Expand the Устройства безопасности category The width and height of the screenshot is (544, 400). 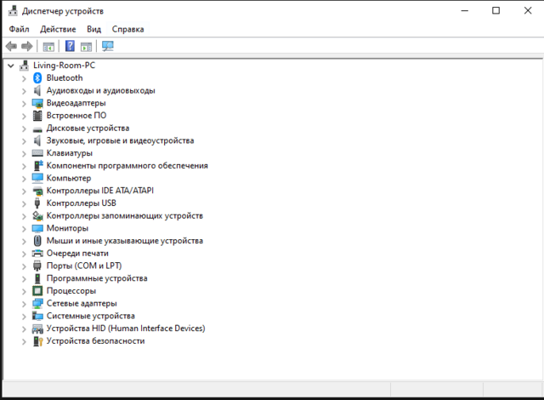pyautogui.click(x=24, y=341)
